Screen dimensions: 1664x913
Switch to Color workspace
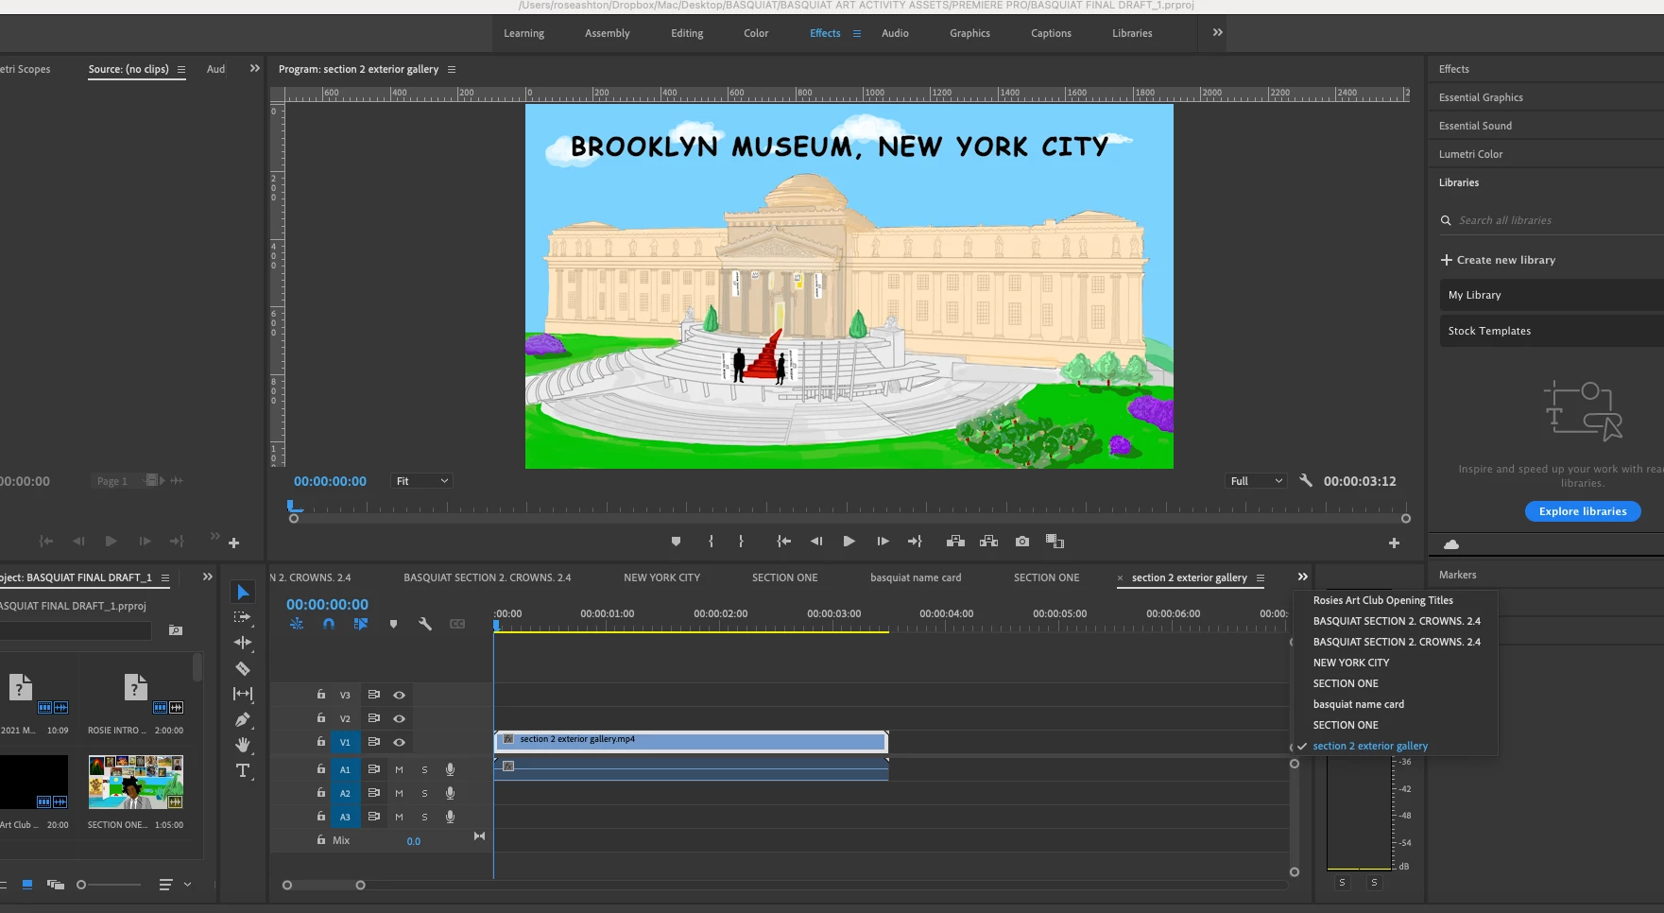click(x=756, y=33)
